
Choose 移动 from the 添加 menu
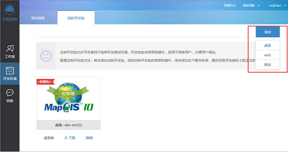point(267,64)
